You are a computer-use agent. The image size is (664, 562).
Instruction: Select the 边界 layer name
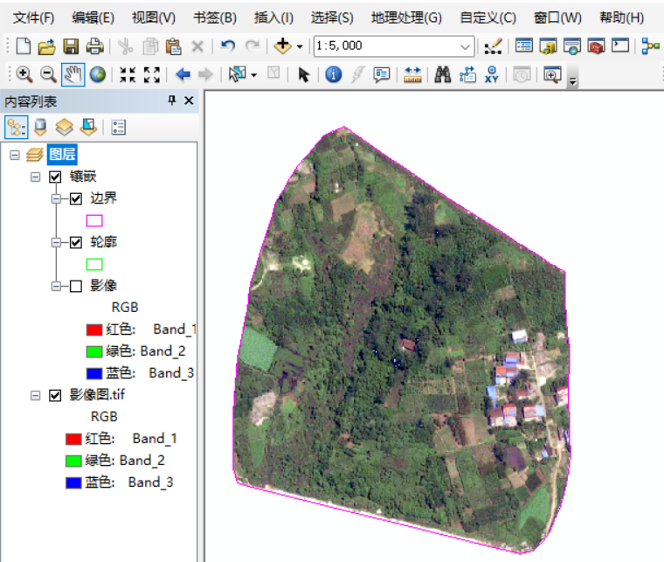coord(103,198)
